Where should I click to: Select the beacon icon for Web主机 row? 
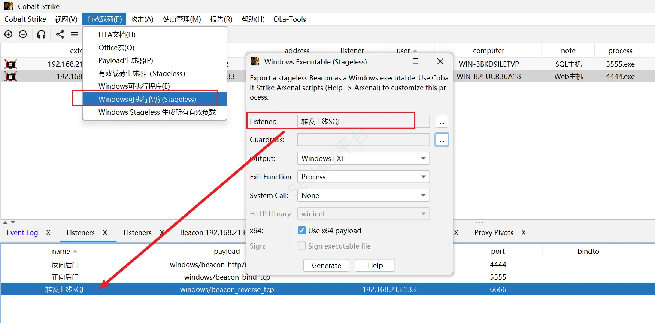pos(10,76)
